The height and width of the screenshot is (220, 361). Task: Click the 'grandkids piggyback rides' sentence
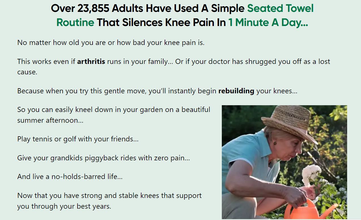click(103, 158)
